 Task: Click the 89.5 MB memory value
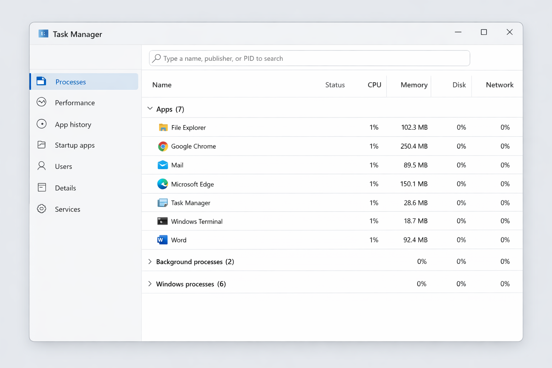[x=416, y=165]
